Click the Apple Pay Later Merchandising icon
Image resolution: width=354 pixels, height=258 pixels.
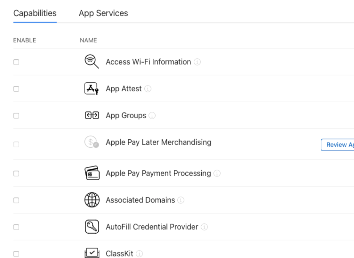click(x=92, y=142)
